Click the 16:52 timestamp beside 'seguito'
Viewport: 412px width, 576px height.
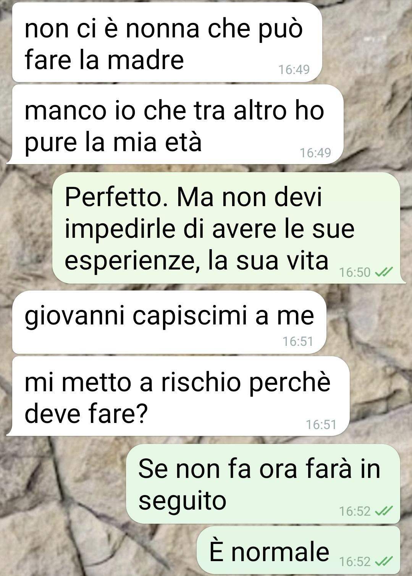[355, 511]
